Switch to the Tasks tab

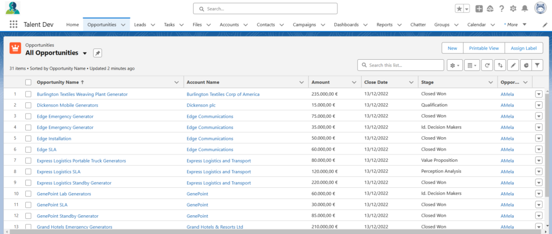169,25
